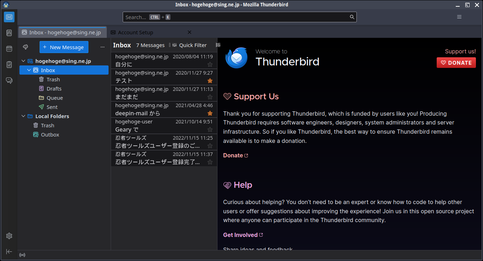Open message list display options icon
Image resolution: width=483 pixels, height=261 pixels.
pyautogui.click(x=218, y=45)
